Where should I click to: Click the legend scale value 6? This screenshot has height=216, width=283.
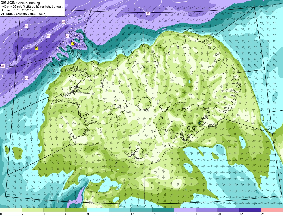(66, 214)
